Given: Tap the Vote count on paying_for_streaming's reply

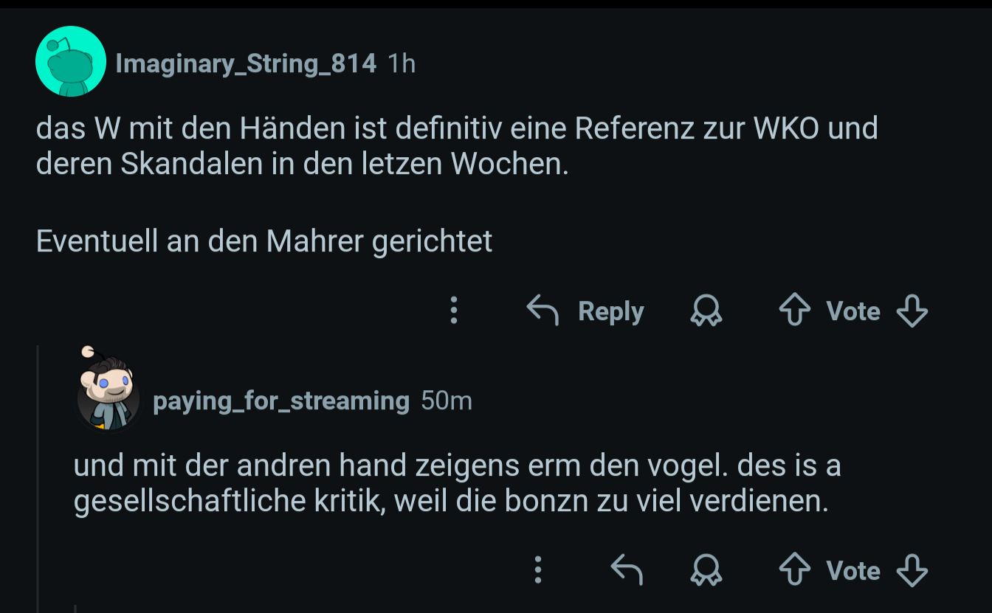Looking at the screenshot, I should pos(853,571).
